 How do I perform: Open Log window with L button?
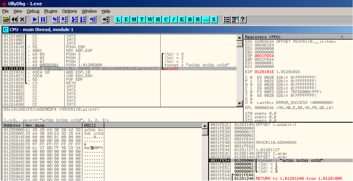[x=118, y=20]
